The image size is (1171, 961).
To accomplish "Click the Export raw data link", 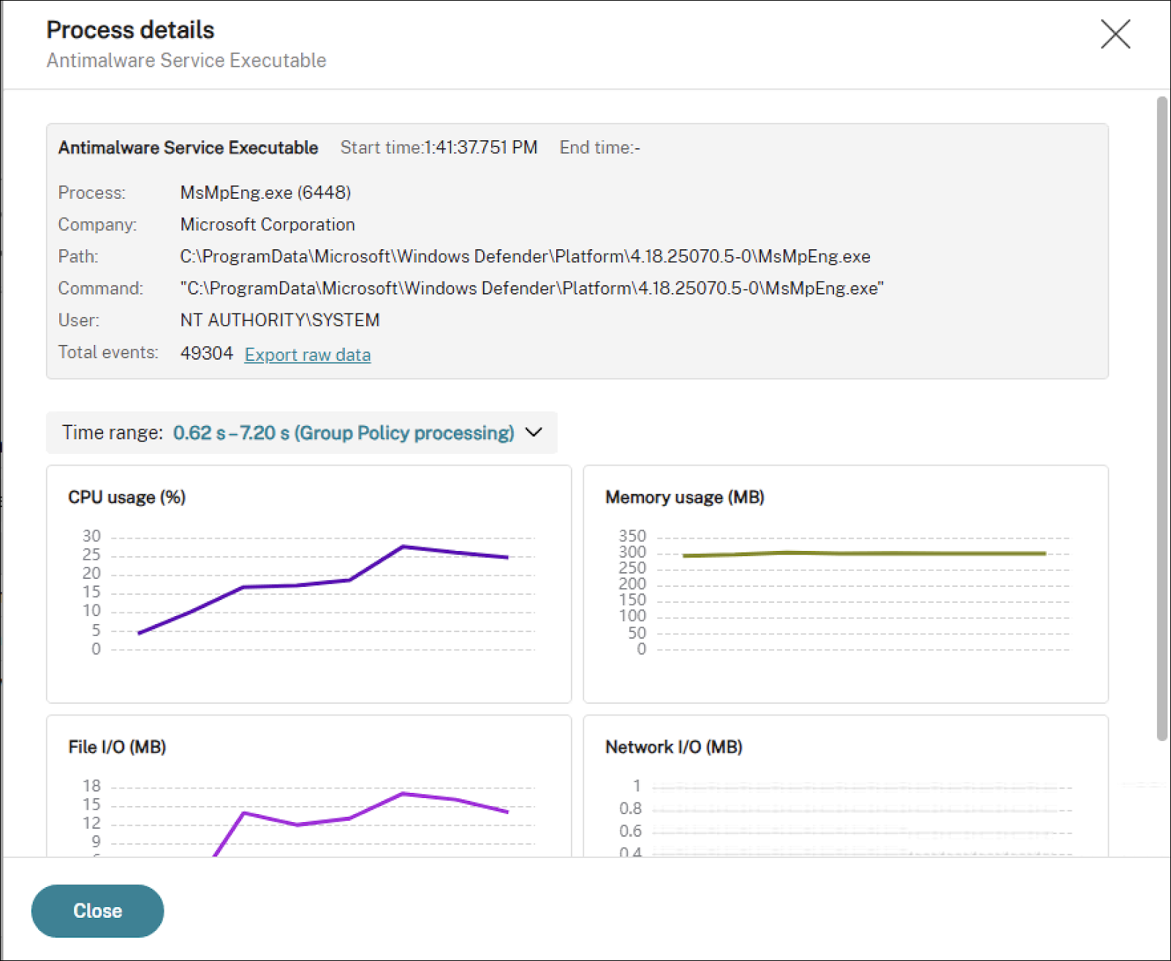I will 307,354.
